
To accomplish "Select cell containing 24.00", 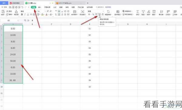I will pos(13,54).
